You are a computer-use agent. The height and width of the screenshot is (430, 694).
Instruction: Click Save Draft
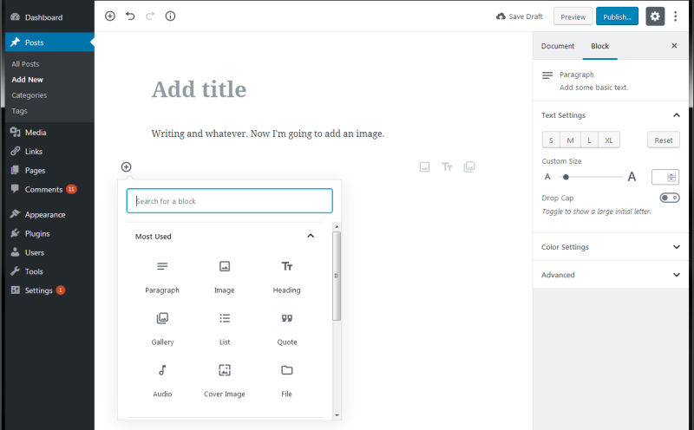(519, 16)
